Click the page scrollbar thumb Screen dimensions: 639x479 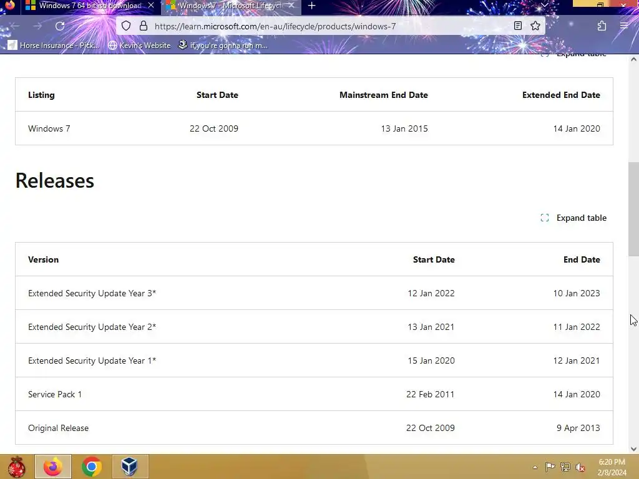633,209
